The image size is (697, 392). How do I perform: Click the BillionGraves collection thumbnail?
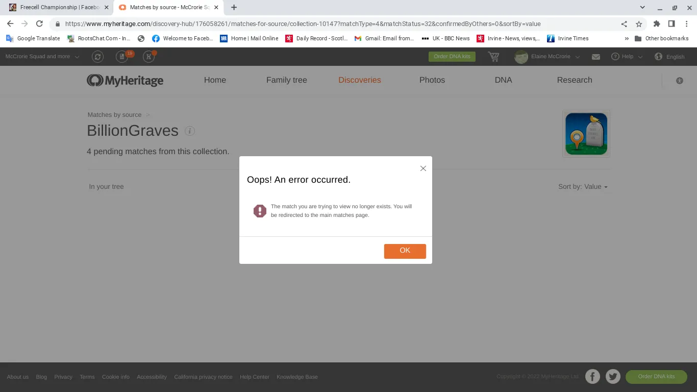[586, 134]
